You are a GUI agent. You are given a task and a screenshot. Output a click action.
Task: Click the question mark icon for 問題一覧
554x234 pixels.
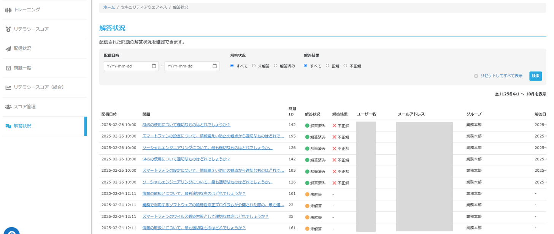(x=8, y=68)
